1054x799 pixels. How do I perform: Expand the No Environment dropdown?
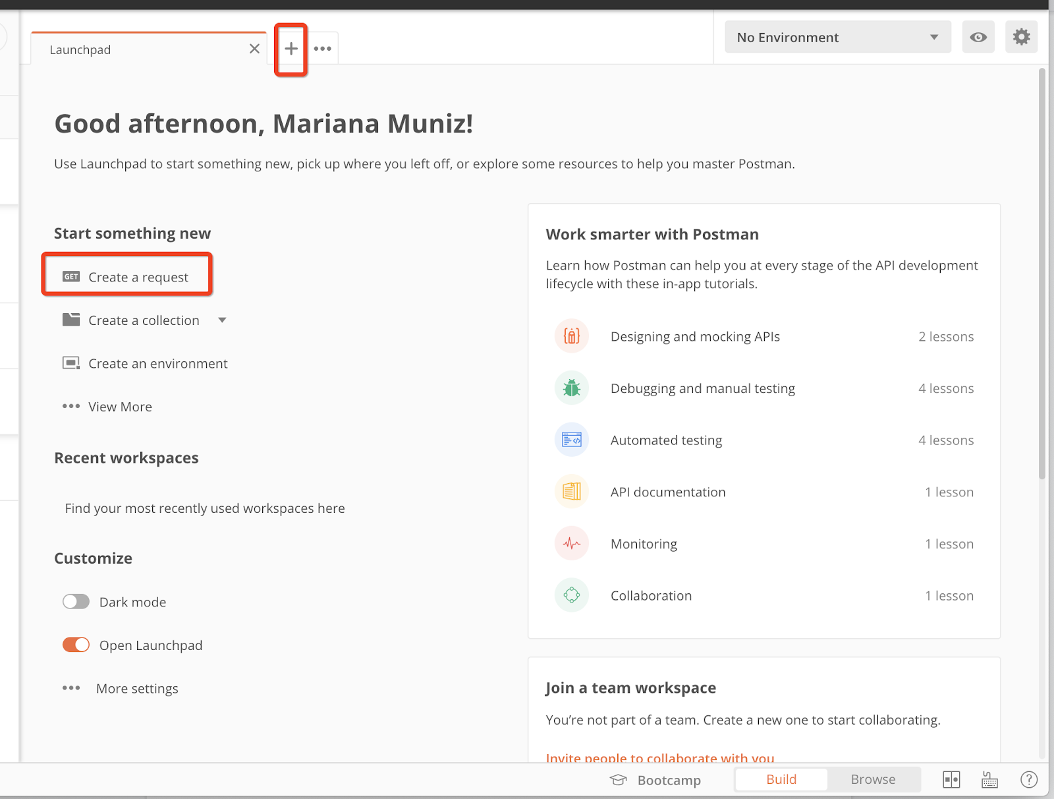[x=838, y=37]
